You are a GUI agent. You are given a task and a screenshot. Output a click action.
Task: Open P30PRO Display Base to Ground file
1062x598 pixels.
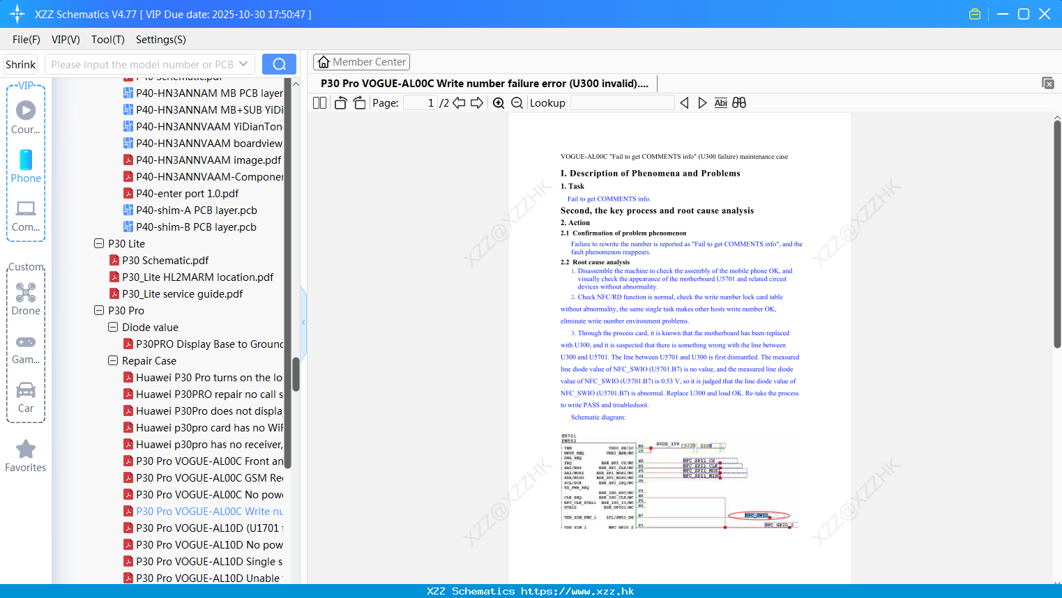coord(204,344)
